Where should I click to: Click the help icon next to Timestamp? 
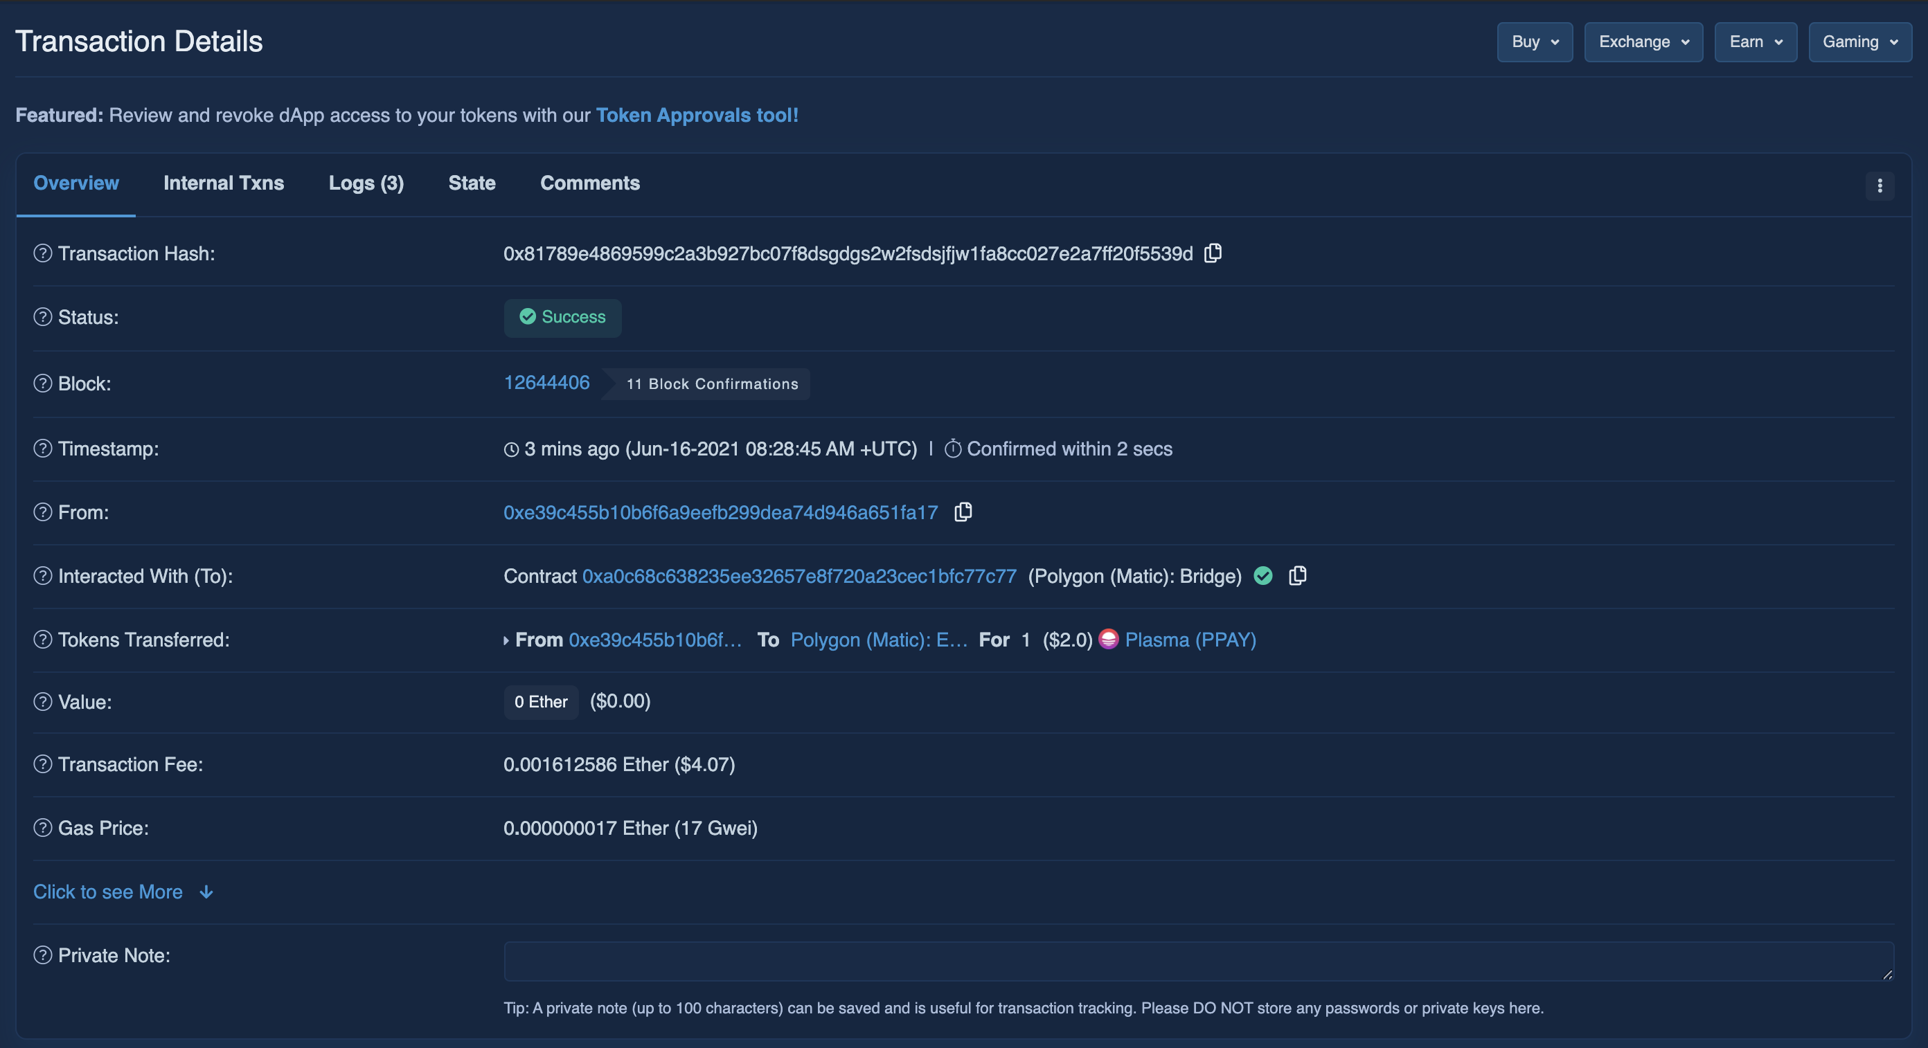tap(43, 449)
